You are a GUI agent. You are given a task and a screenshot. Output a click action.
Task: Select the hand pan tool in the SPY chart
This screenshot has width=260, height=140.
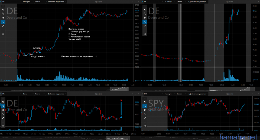(145, 110)
